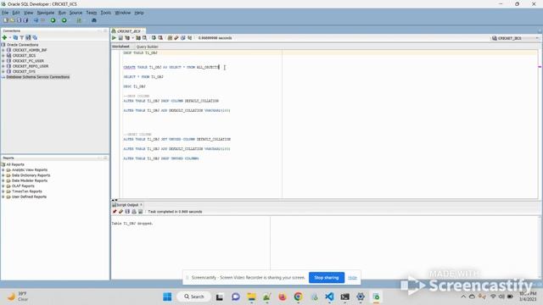Expand the CRICKET_JICS connection node
The image size is (543, 305).
(3, 55)
